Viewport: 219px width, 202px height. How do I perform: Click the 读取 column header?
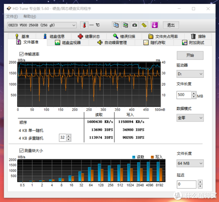(99, 115)
